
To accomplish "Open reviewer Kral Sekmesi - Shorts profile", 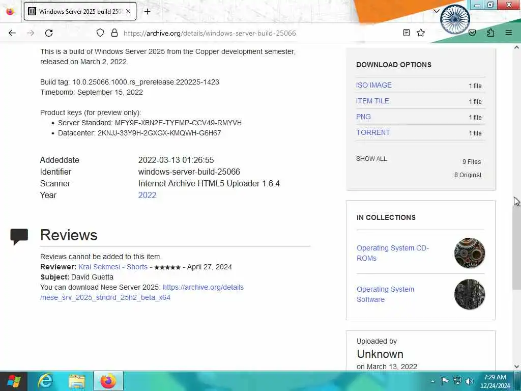I will click(x=113, y=267).
